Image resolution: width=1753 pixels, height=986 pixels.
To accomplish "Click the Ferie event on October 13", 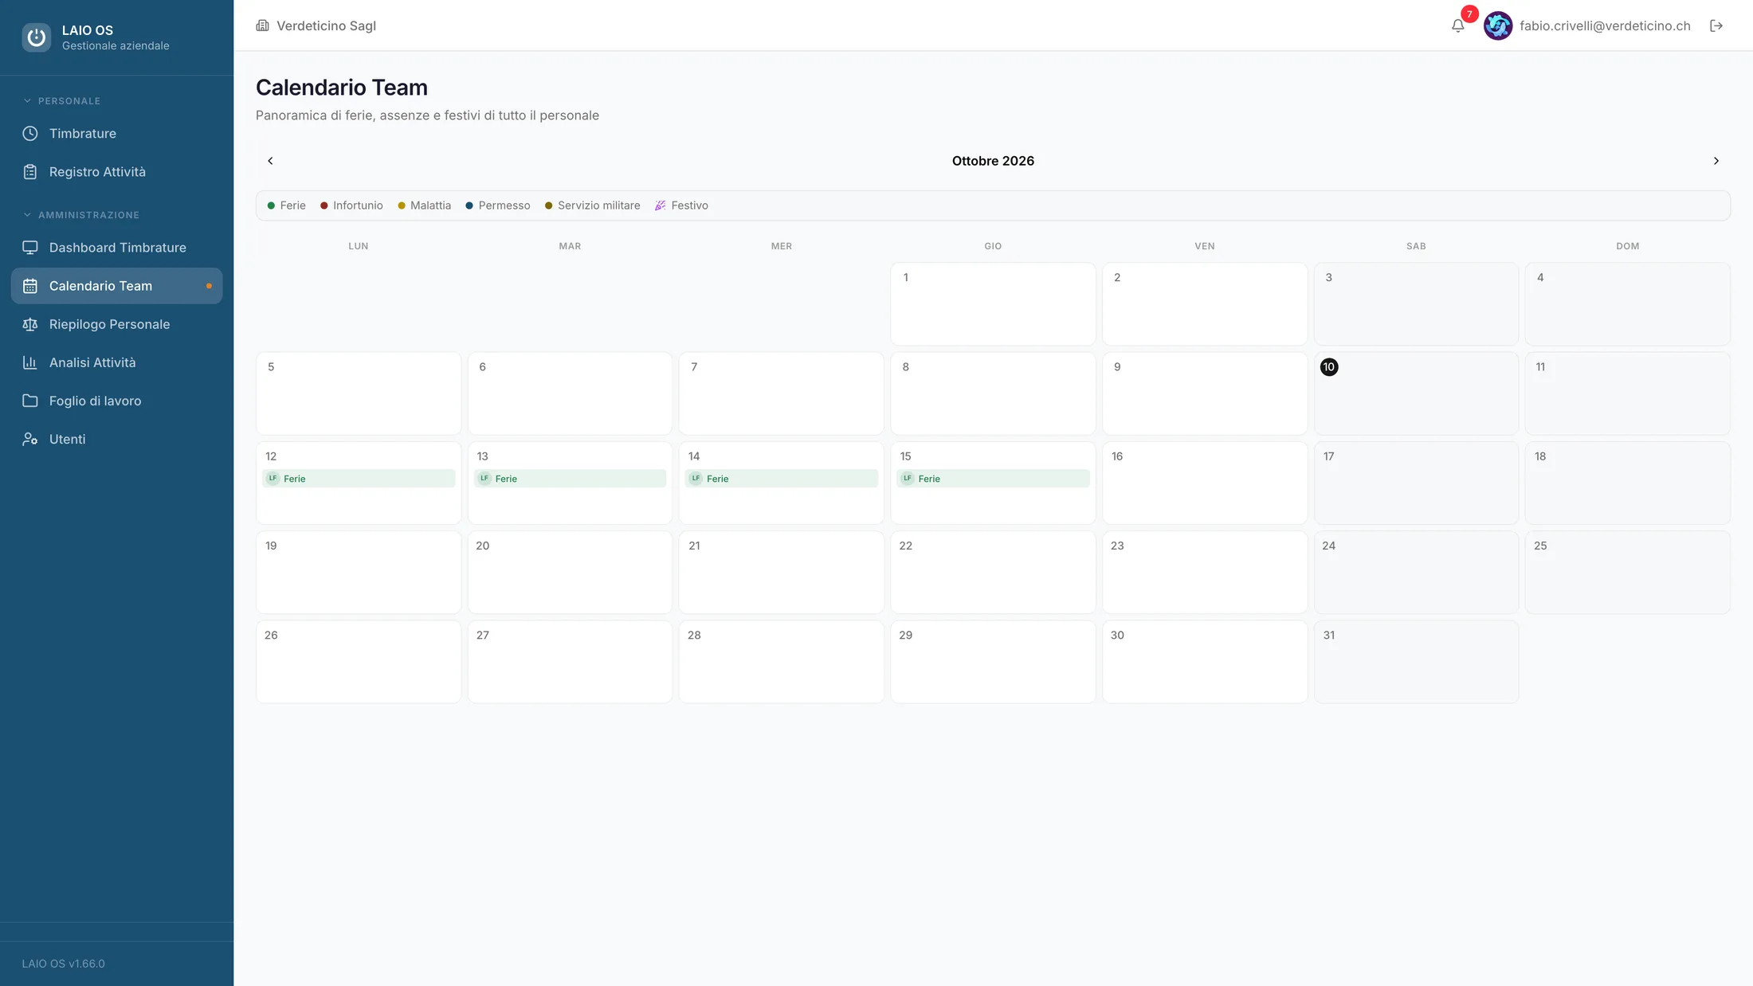I will (570, 479).
